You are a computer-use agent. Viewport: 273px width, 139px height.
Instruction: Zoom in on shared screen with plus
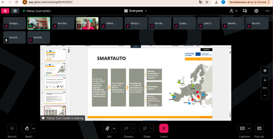click(265, 80)
